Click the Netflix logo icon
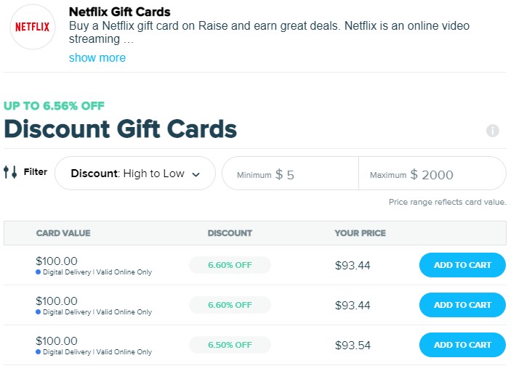 coord(33,27)
